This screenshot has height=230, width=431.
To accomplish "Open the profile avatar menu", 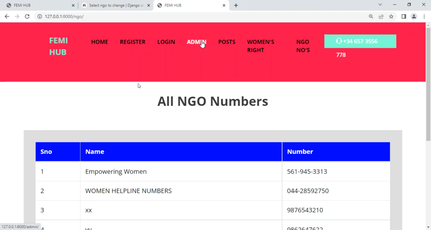I will tap(414, 16).
